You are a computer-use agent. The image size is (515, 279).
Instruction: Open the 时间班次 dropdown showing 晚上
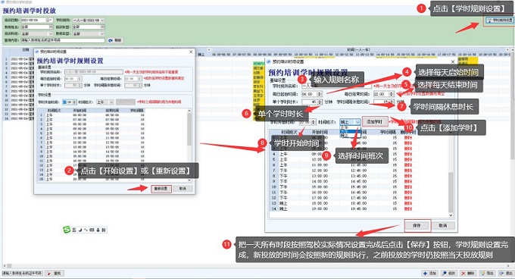pos(350,122)
